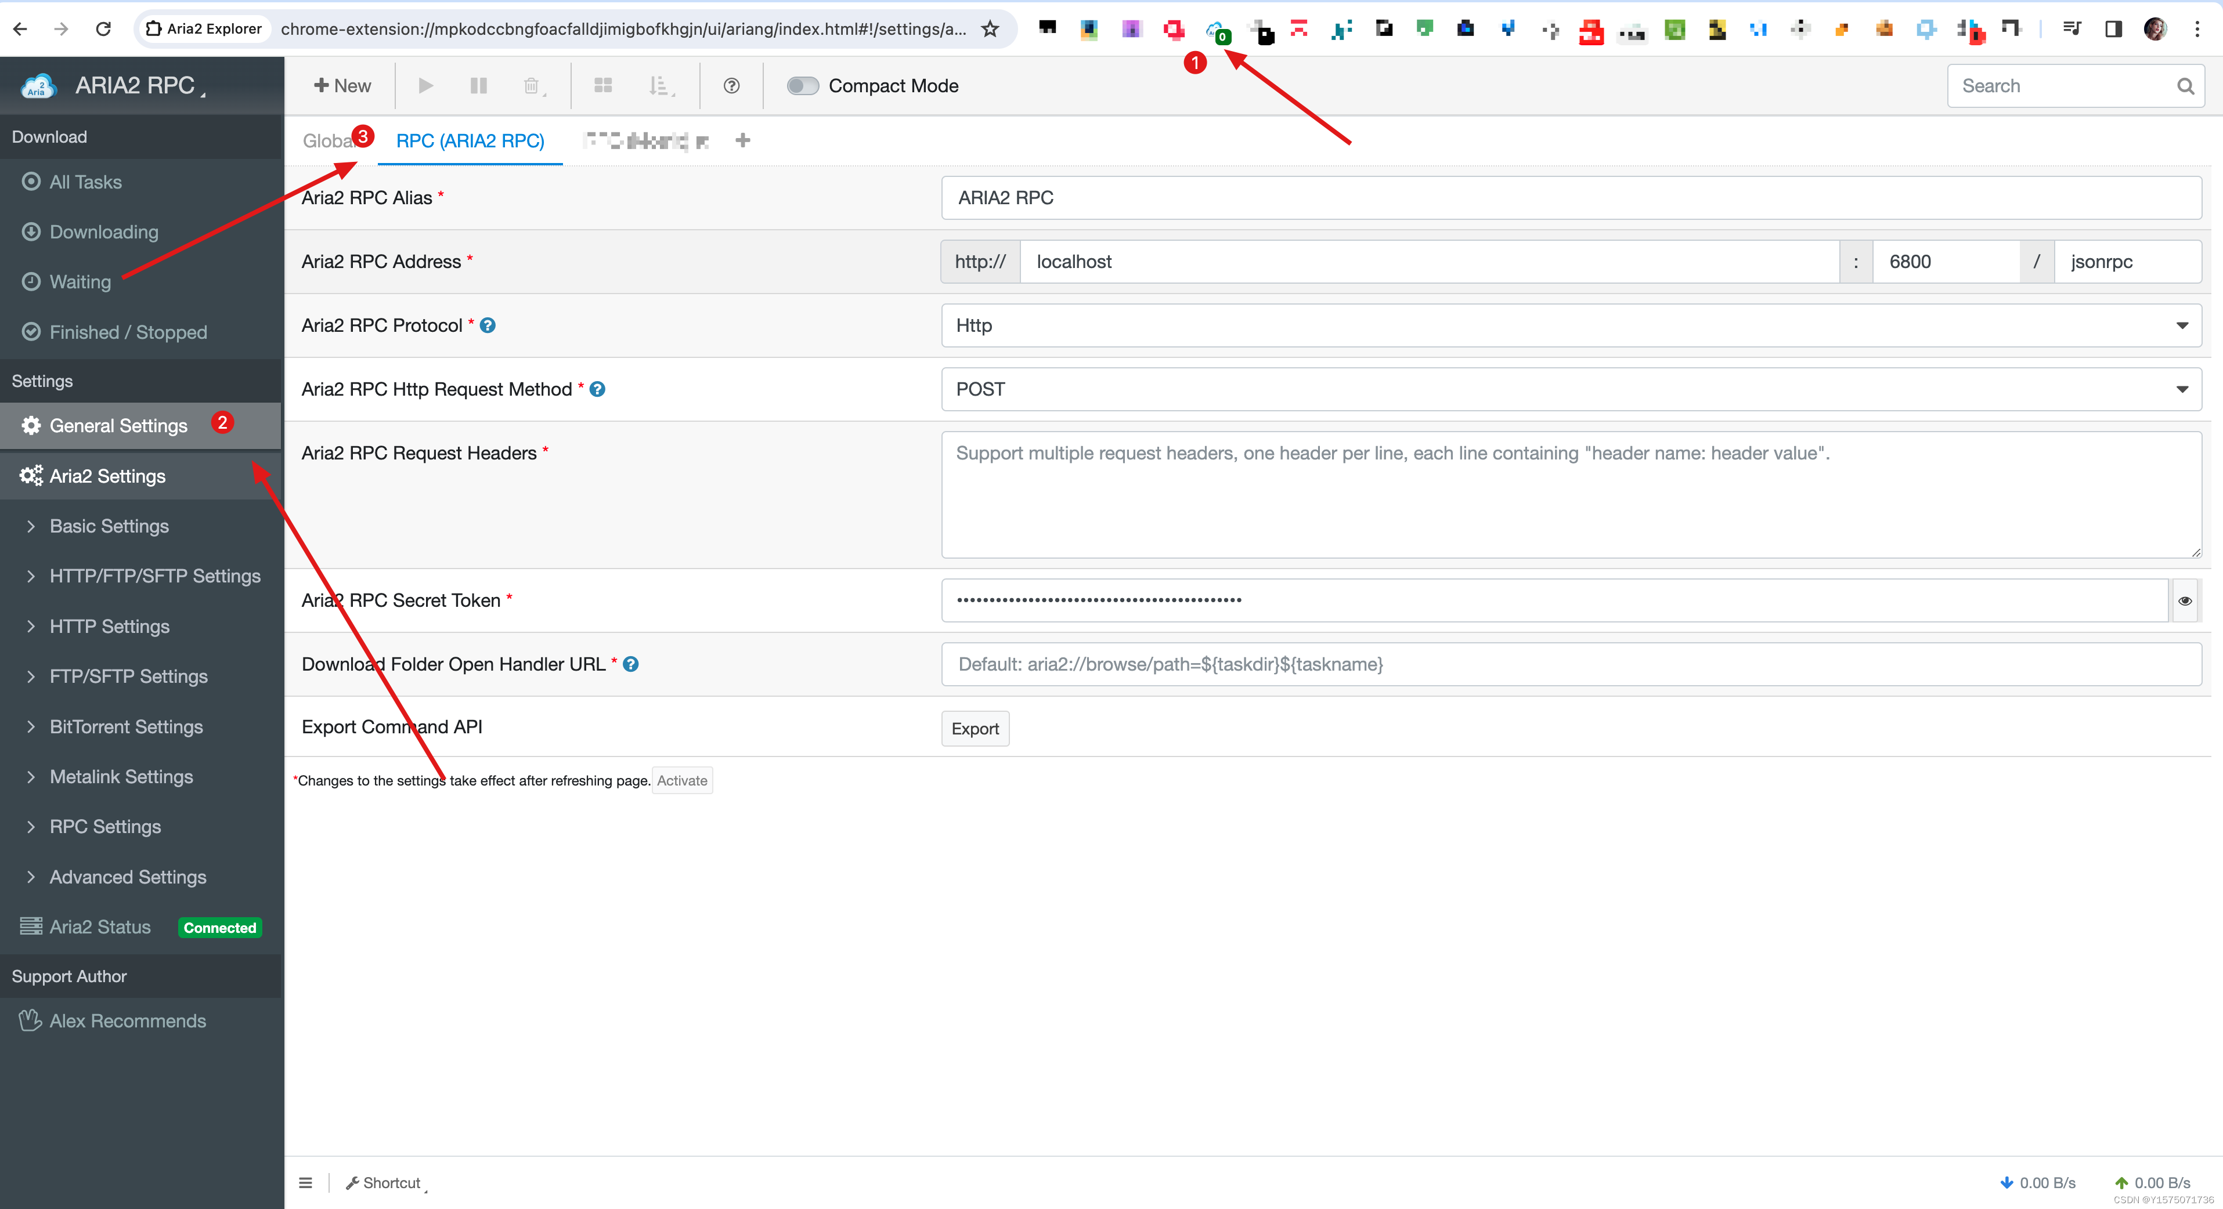Click the New task button
Viewport: 2223px width, 1209px height.
[342, 85]
